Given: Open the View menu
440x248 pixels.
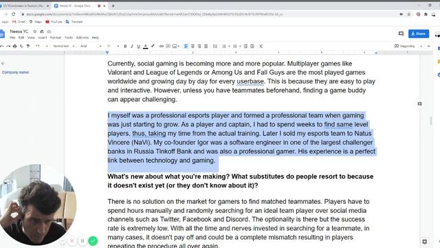Looking at the screenshot, I should pyautogui.click(x=31, y=37).
